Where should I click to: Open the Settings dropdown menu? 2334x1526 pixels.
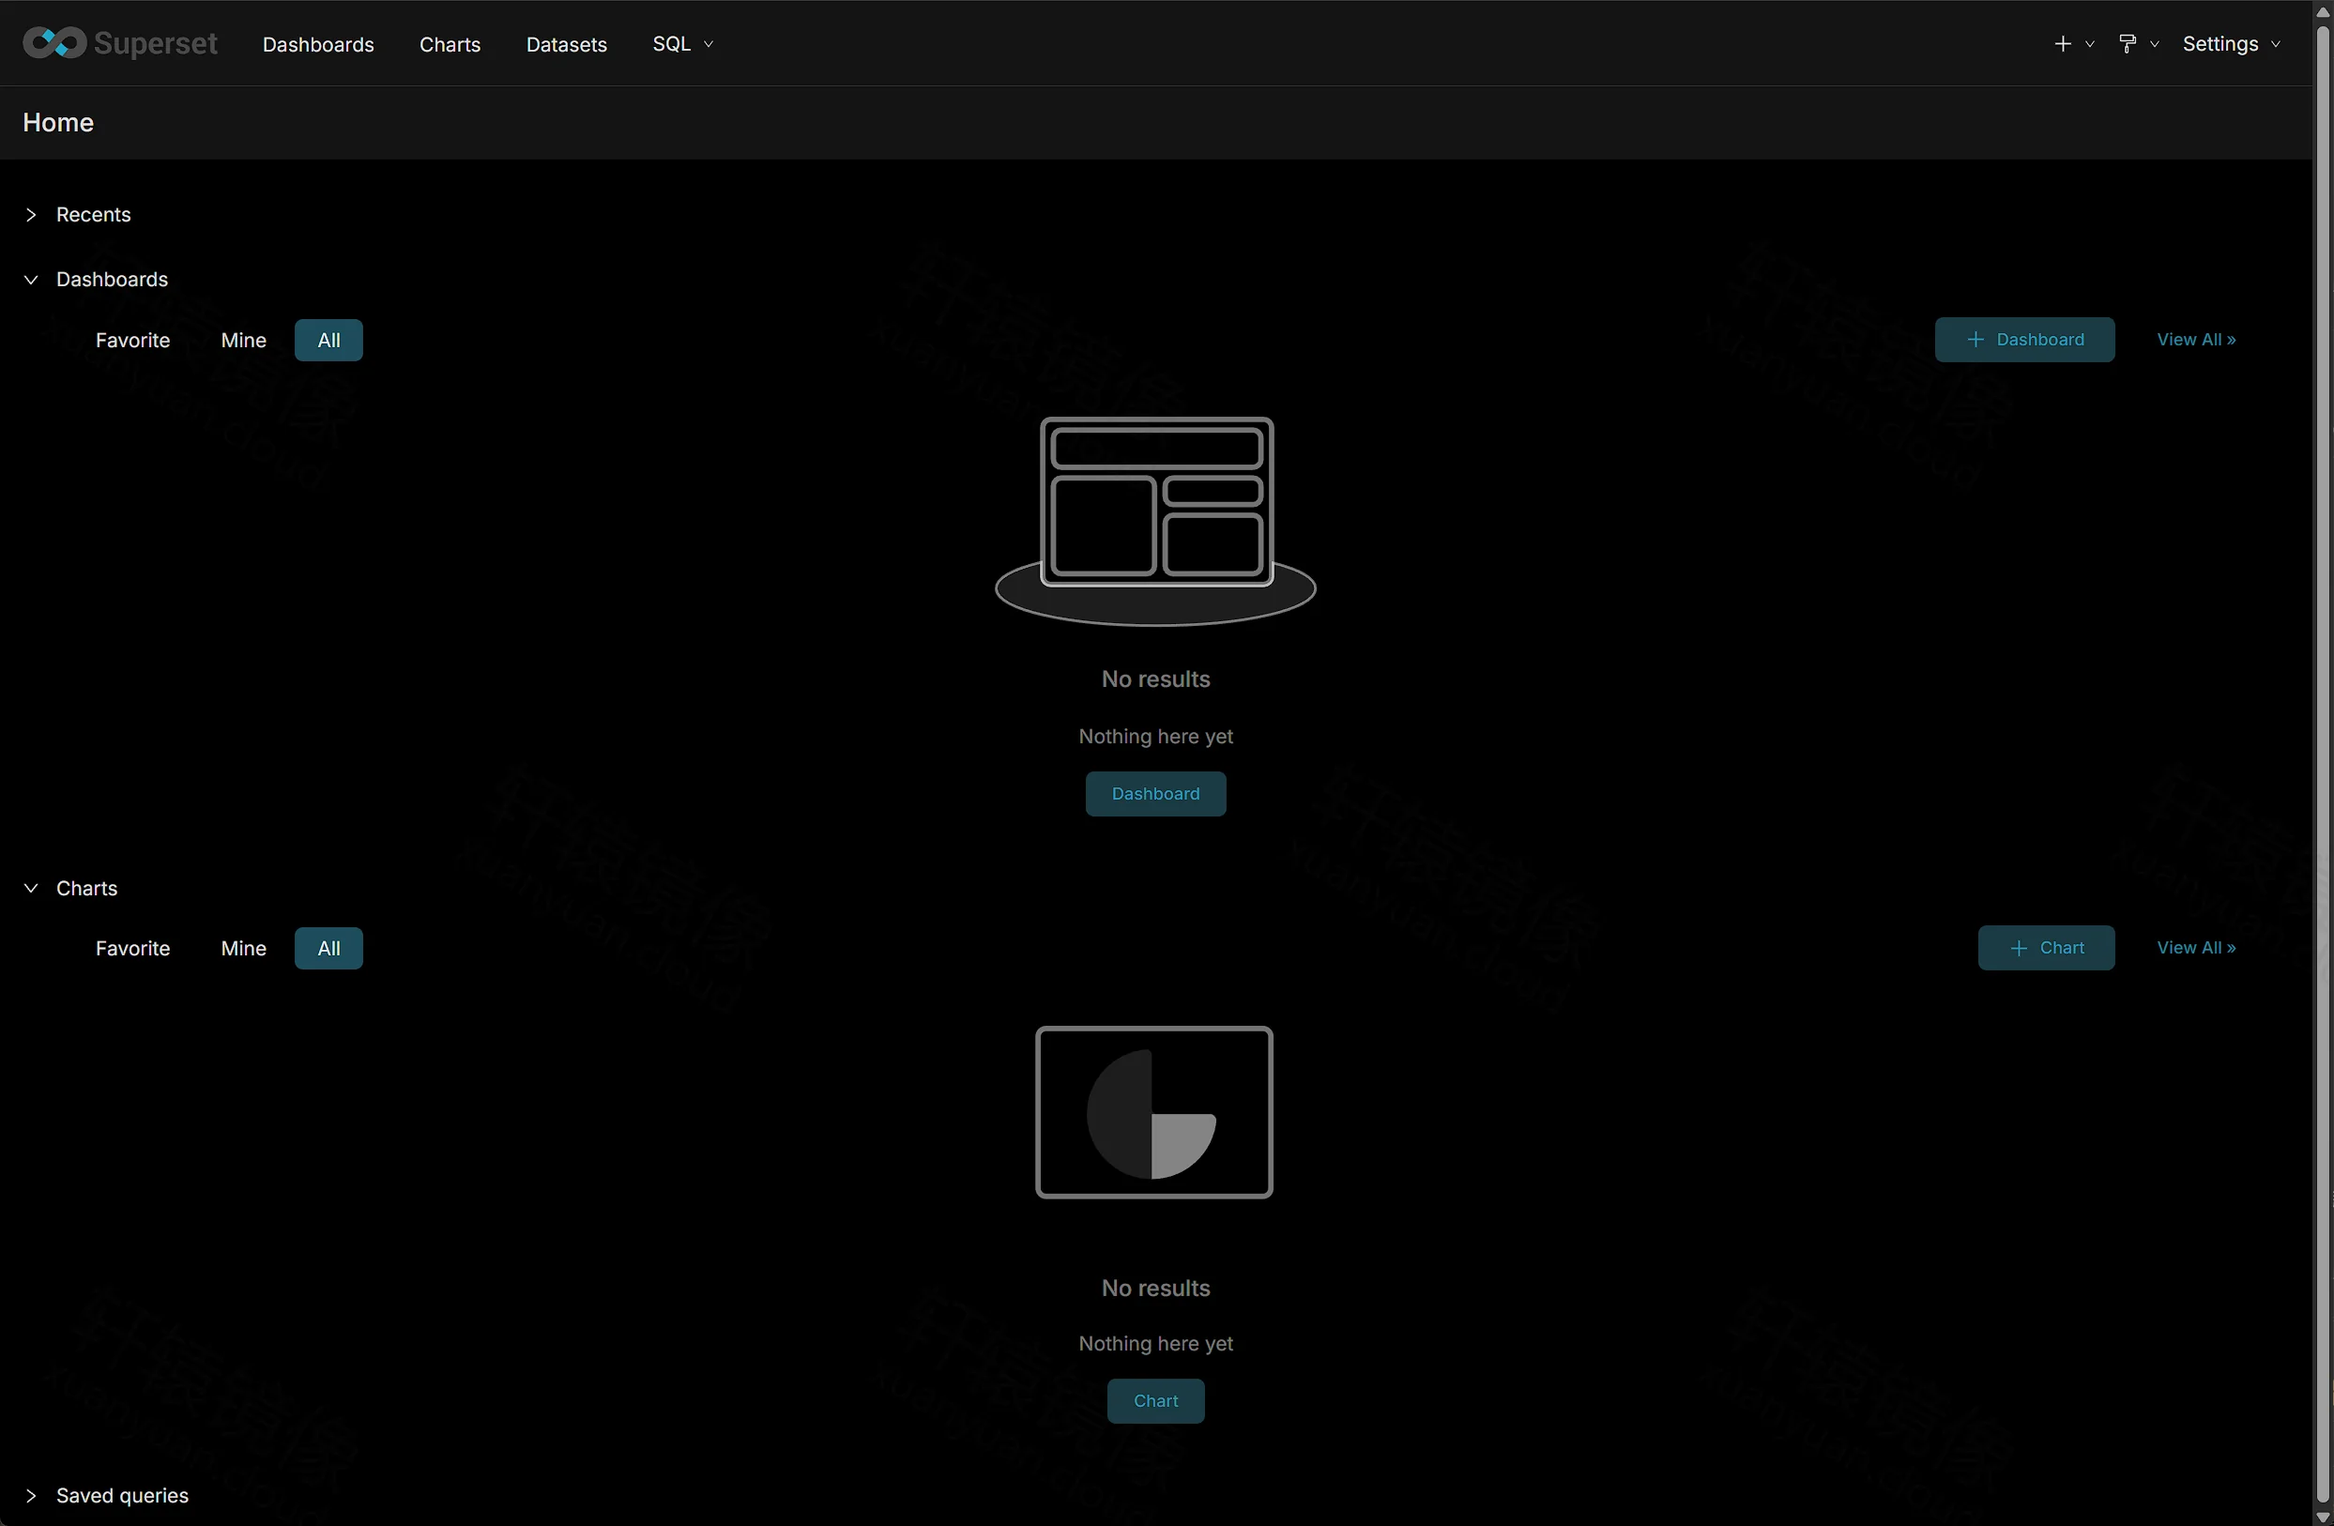(x=2231, y=44)
